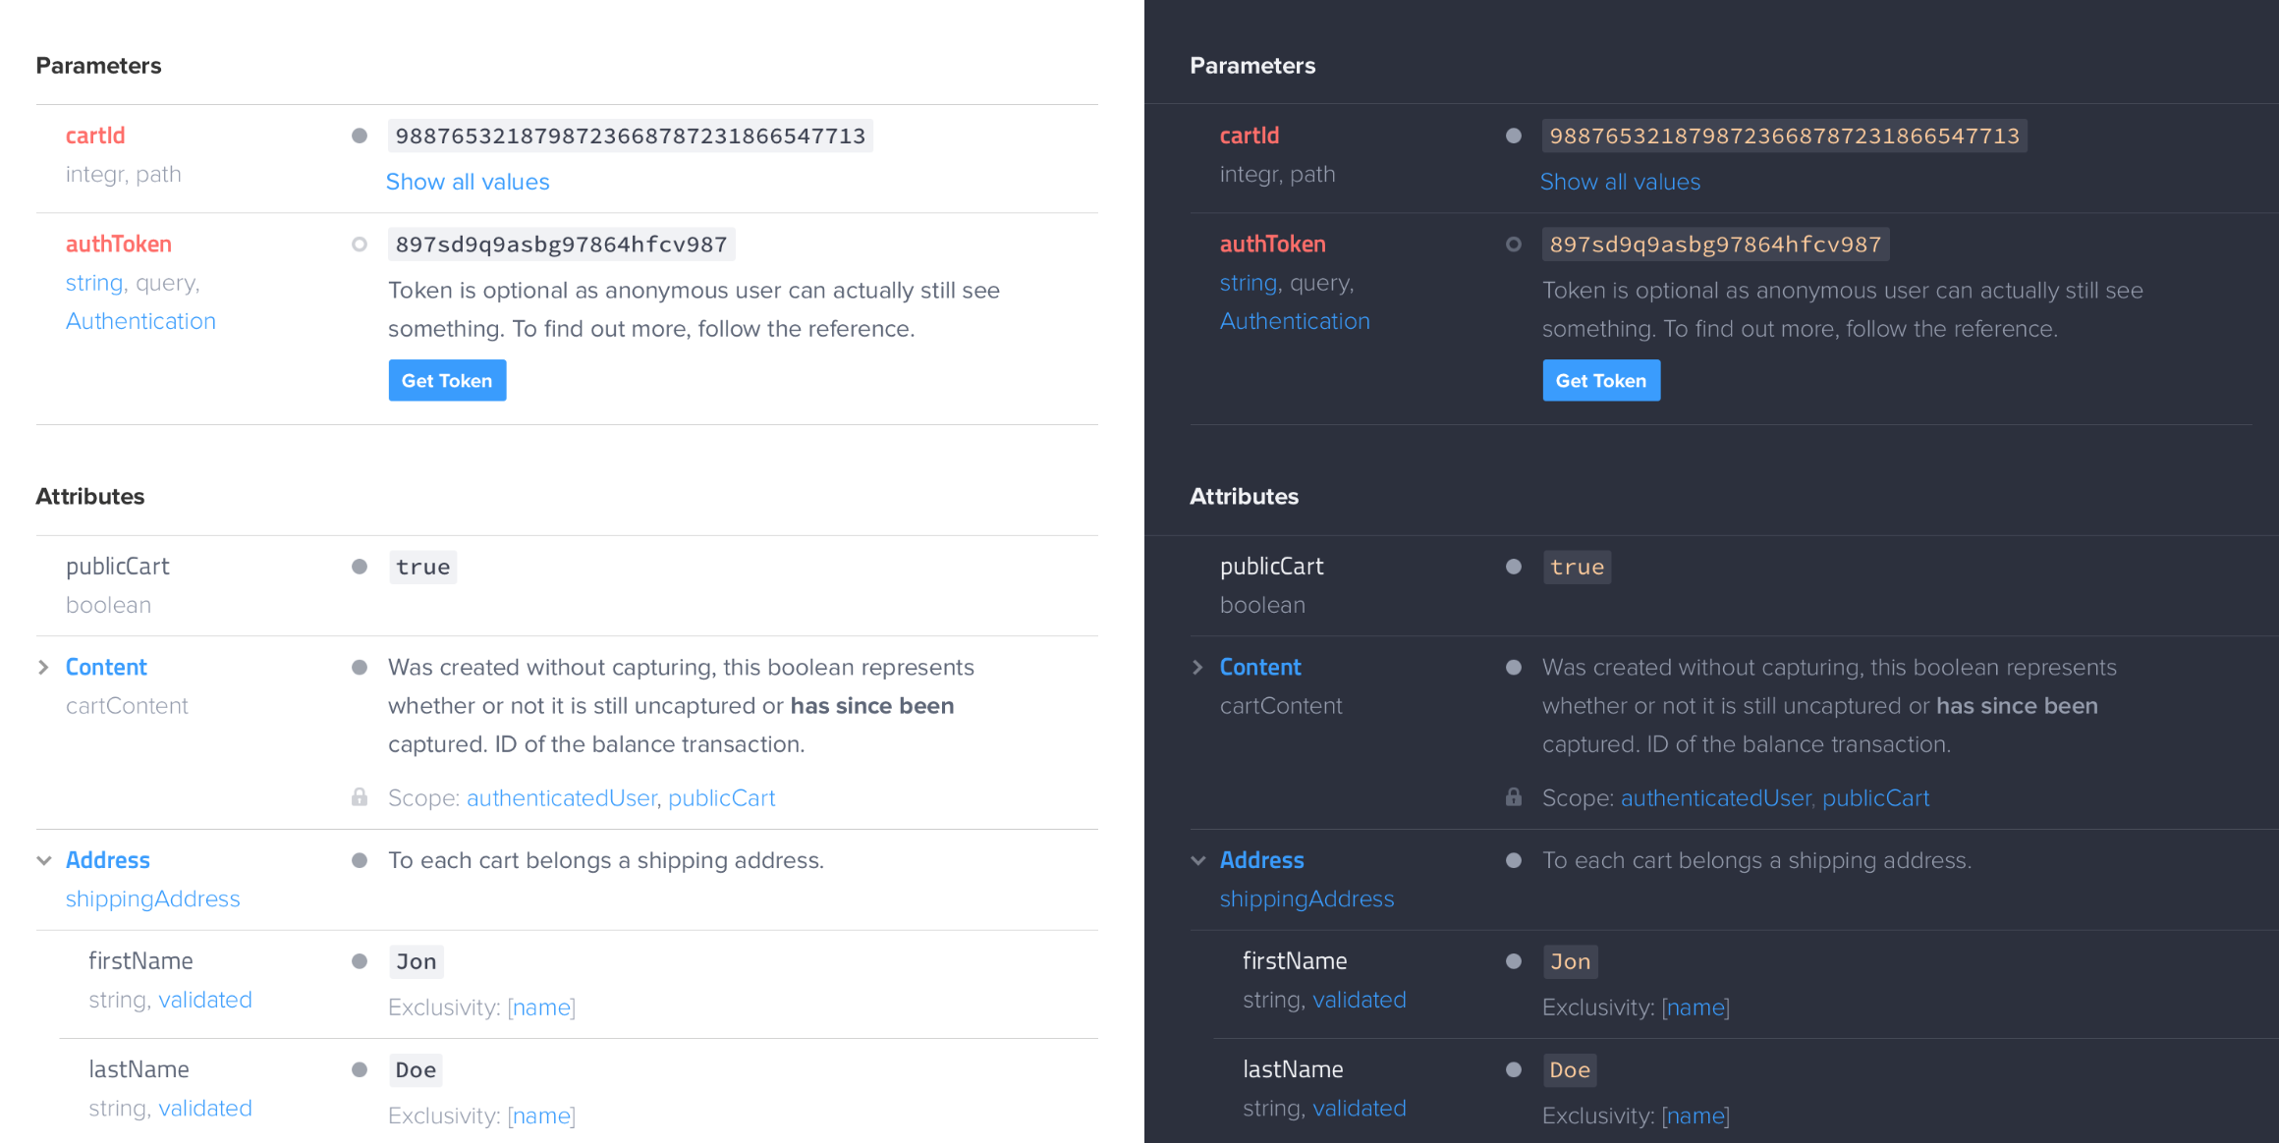Click the filled dot next to cartId in light panel

(x=360, y=136)
